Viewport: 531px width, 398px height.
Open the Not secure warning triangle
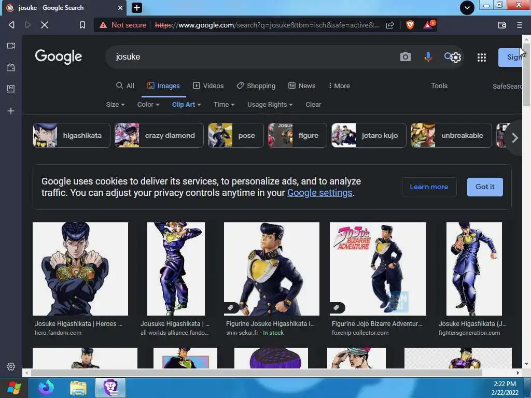tap(103, 25)
